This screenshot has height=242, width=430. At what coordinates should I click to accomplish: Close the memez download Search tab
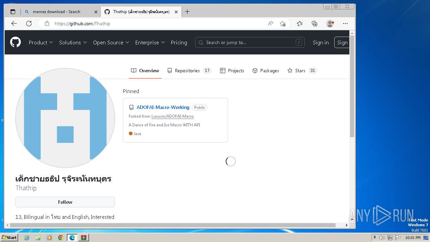click(96, 12)
